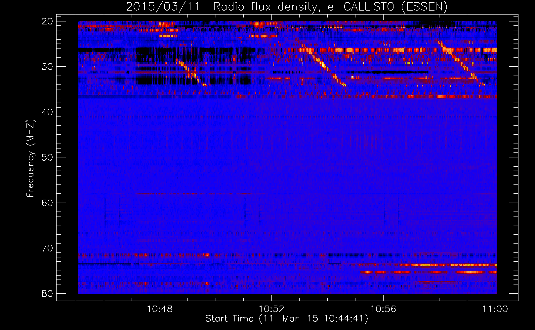Click the '10:56' time tick label
Screen dimensions: 535x330
coord(383,309)
